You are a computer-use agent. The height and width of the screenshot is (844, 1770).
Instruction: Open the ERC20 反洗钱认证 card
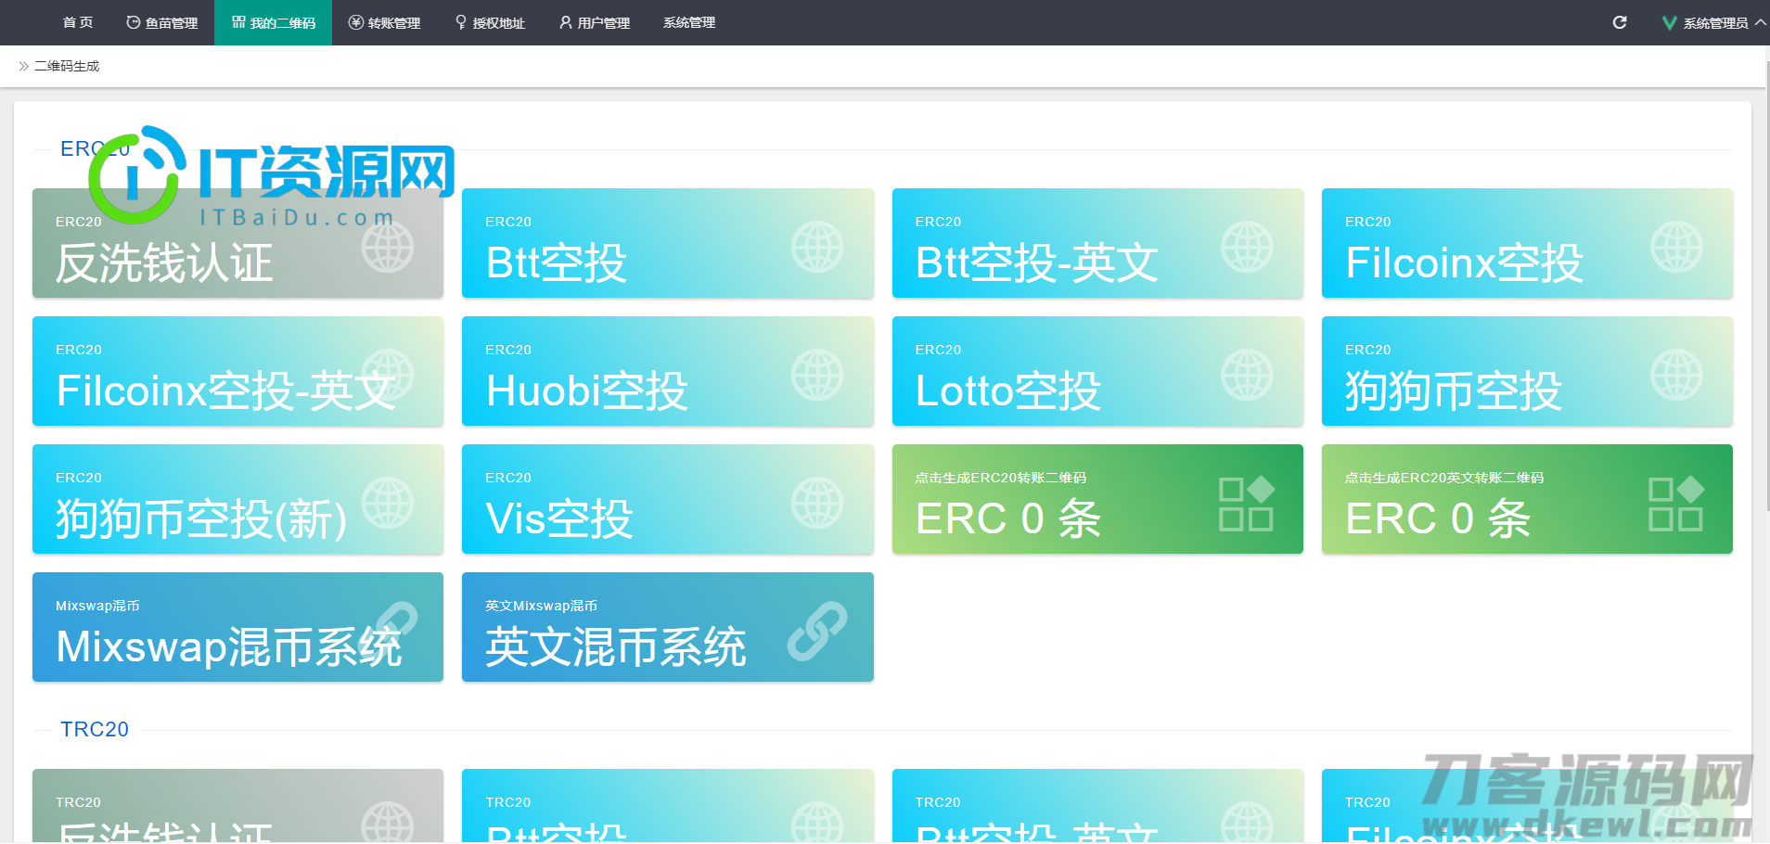point(237,243)
